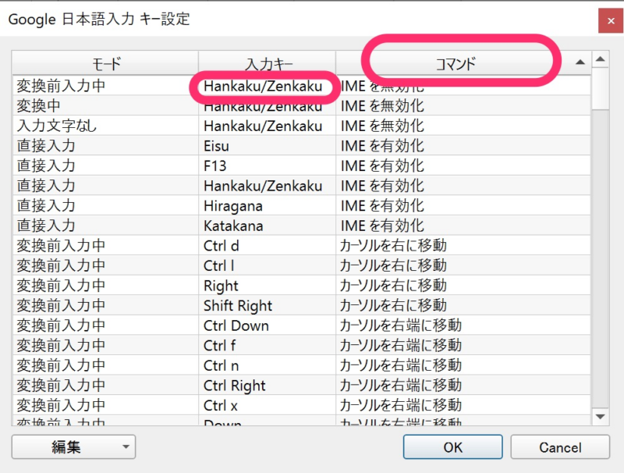Select the Eisu key cell

coord(267,146)
